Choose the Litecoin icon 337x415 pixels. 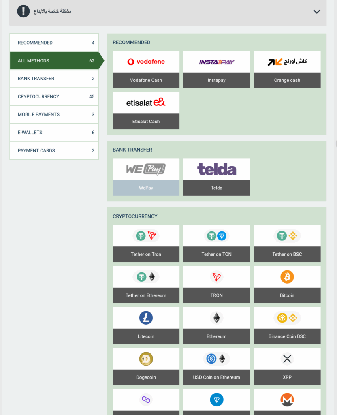coord(146,318)
